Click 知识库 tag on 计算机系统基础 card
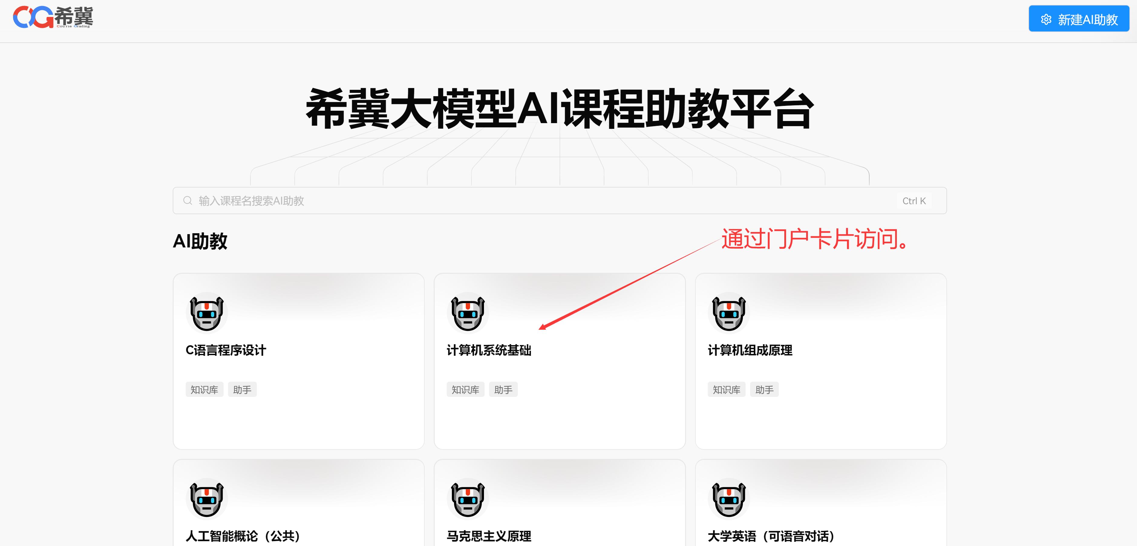This screenshot has width=1137, height=546. (465, 389)
